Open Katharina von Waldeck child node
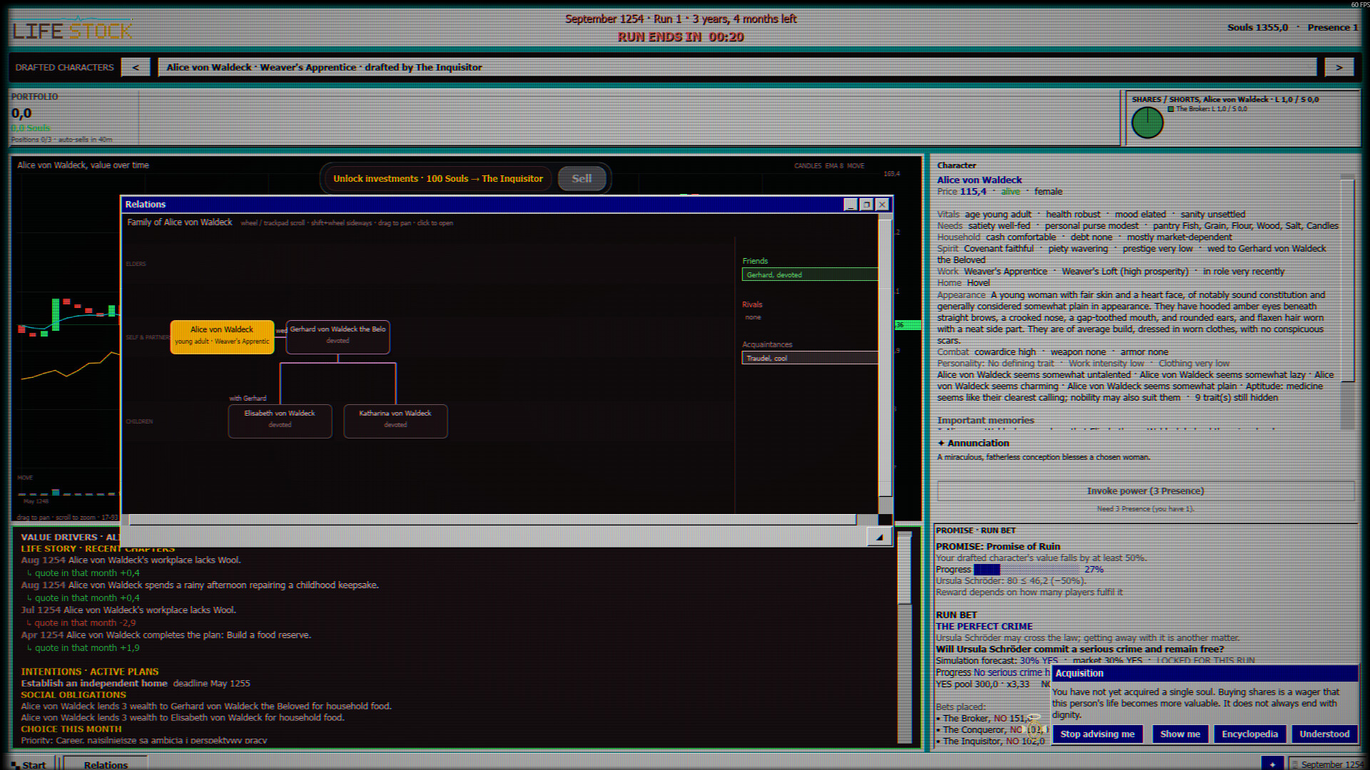This screenshot has width=1370, height=770. [395, 421]
